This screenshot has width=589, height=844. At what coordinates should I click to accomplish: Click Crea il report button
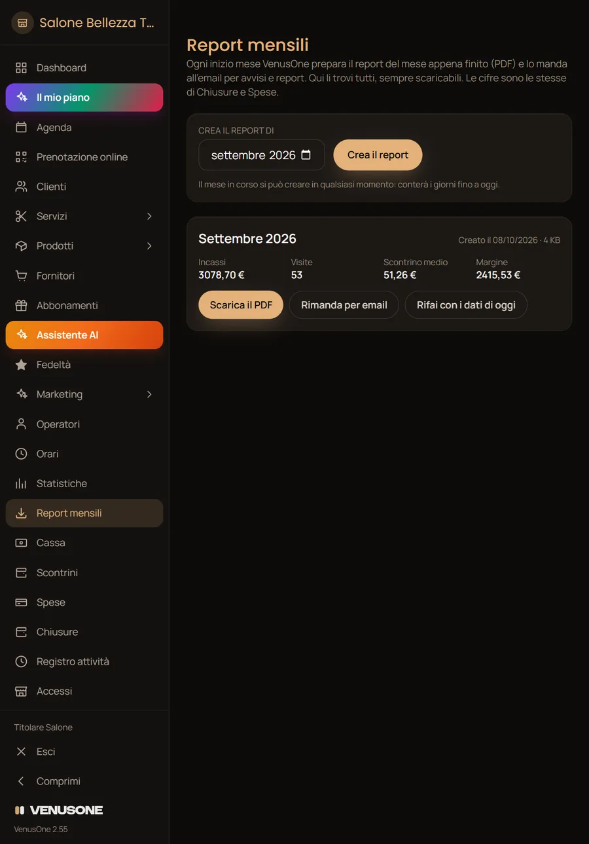[378, 155]
